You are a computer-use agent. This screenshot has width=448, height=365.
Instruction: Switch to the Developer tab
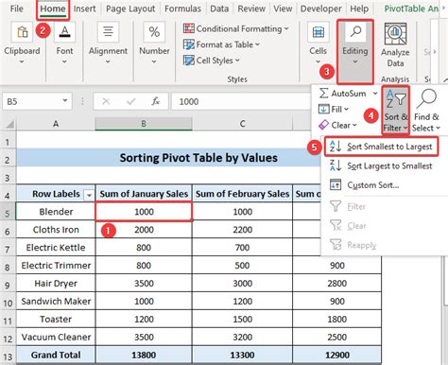320,9
